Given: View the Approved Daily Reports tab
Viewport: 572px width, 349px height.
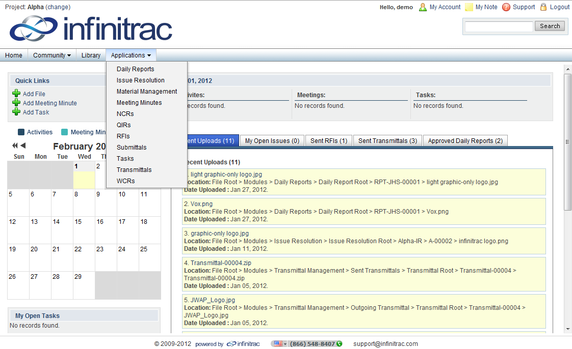Looking at the screenshot, I should (x=465, y=140).
